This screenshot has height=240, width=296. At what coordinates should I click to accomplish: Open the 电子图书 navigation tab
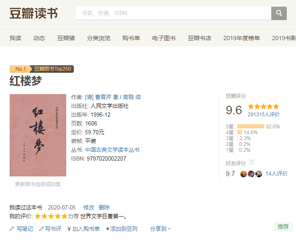tap(164, 38)
